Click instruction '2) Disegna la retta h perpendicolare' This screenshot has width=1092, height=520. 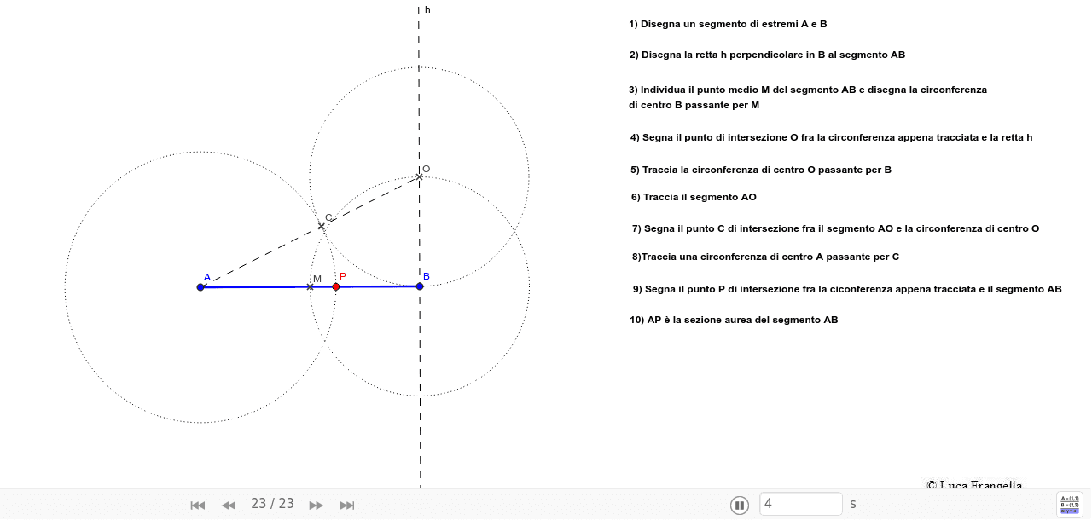coord(767,55)
